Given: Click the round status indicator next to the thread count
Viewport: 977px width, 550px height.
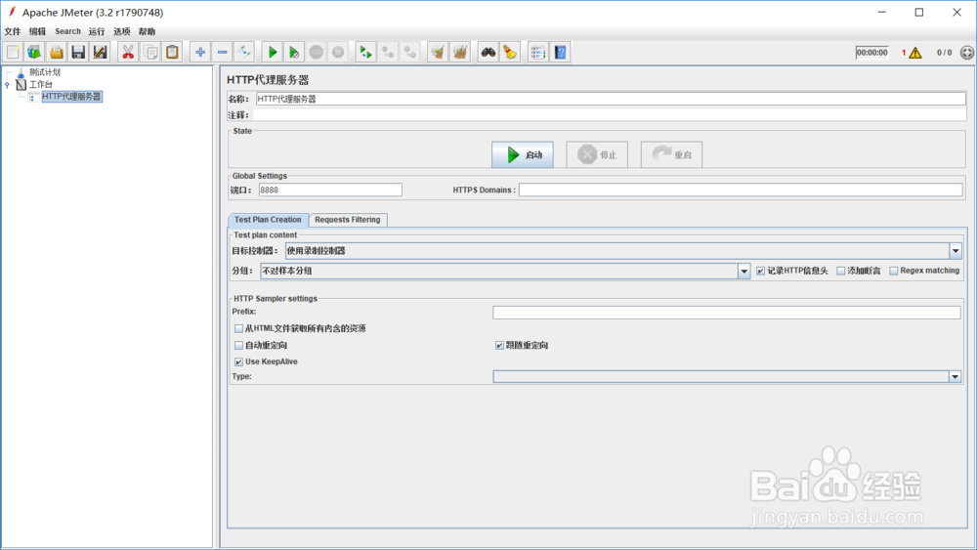Looking at the screenshot, I should coord(967,53).
